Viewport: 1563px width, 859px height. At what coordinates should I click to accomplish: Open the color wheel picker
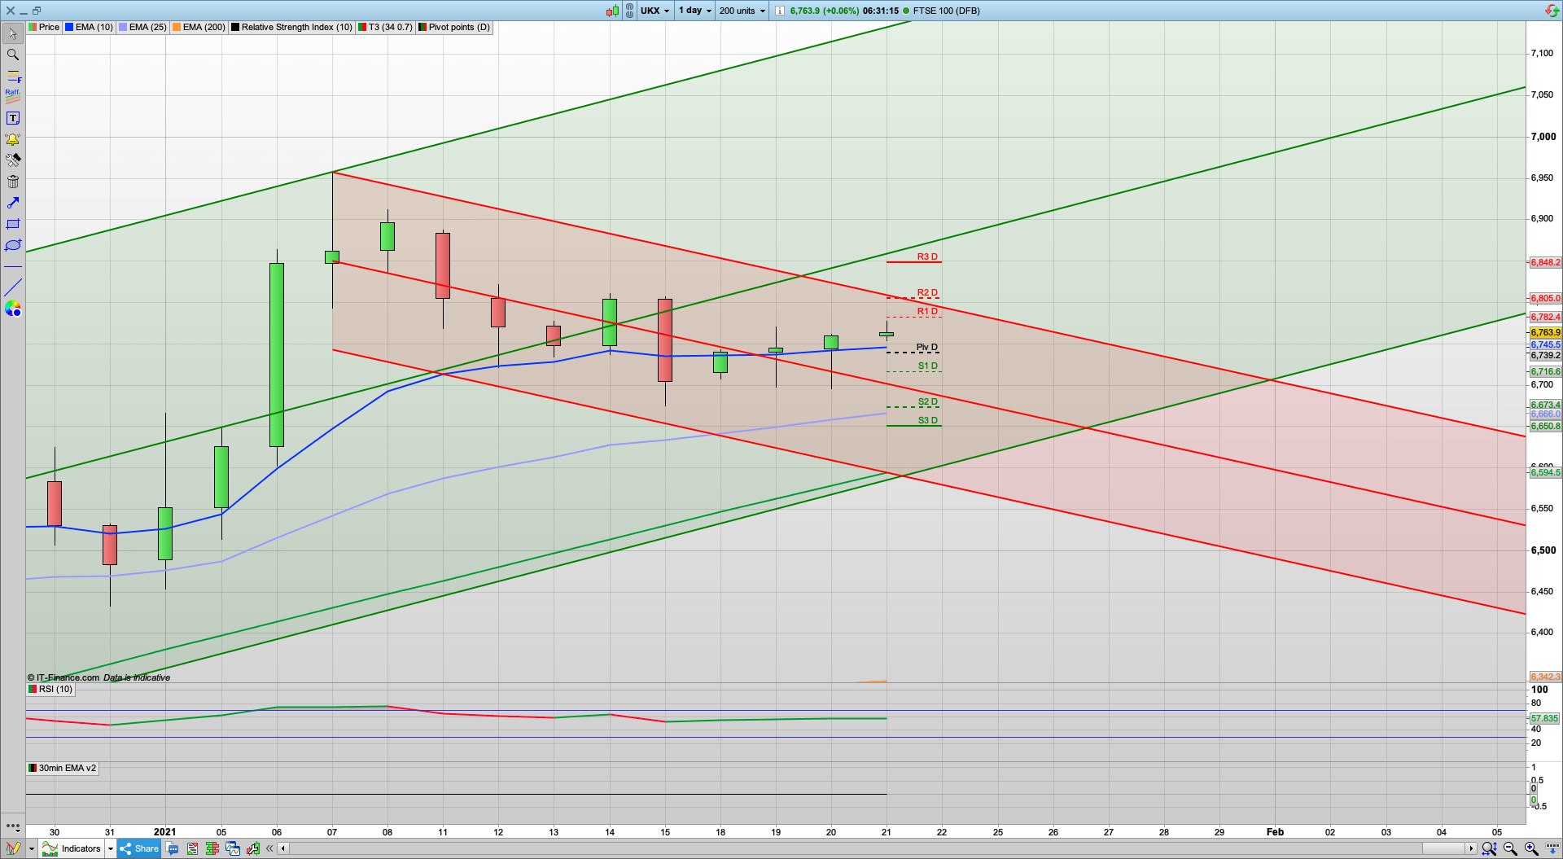13,309
